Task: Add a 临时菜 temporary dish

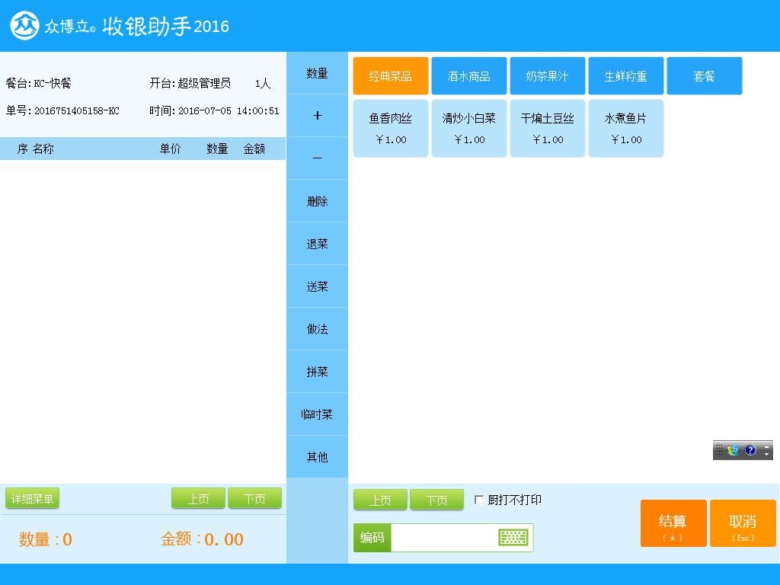Action: [x=317, y=414]
